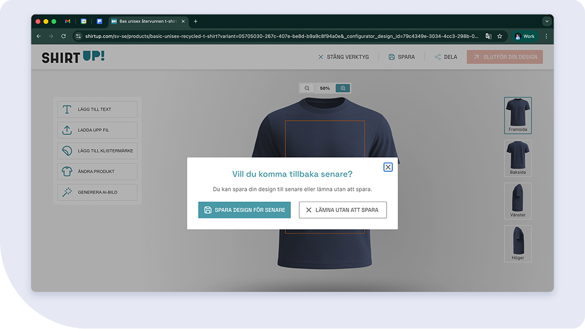
Task: Click LÄMNA UTAN ATT SPARA button
Action: click(342, 210)
